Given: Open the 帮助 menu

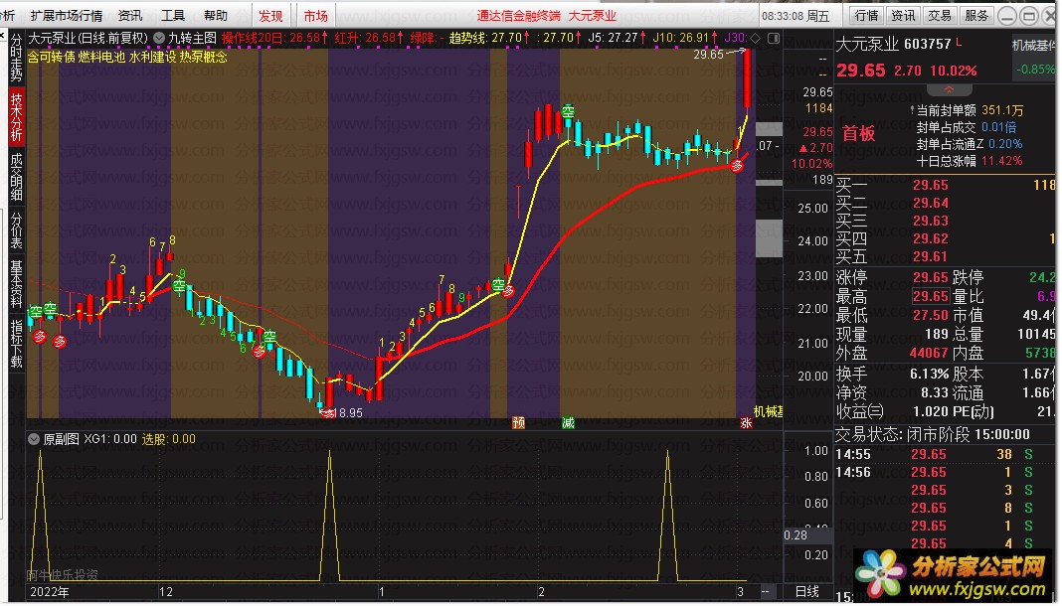Looking at the screenshot, I should point(216,15).
